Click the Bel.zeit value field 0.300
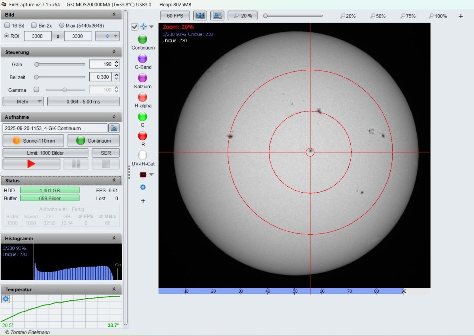The image size is (474, 336). 100,77
